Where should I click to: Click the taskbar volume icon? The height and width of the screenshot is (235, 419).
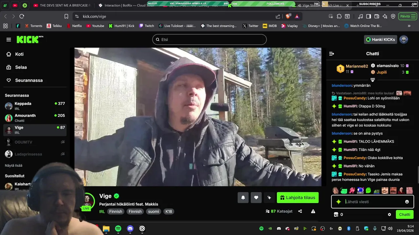[x=390, y=228]
